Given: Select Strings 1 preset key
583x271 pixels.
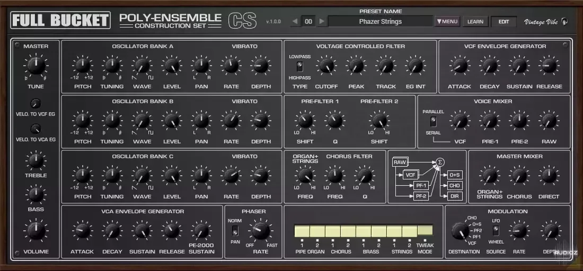Looking at the screenshot, I should click(x=394, y=231).
